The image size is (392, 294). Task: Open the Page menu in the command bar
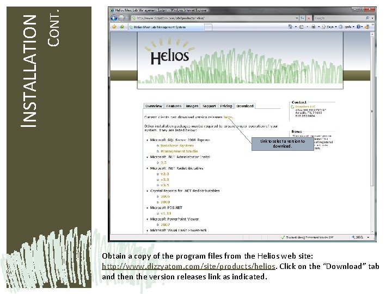coord(329,27)
